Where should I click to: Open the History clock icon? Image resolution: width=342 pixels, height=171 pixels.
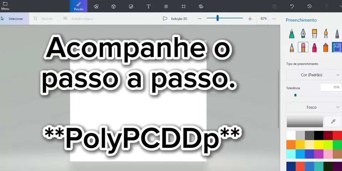309,6
